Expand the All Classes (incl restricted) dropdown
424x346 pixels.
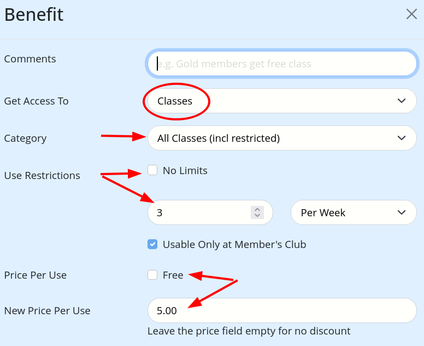click(x=273, y=138)
